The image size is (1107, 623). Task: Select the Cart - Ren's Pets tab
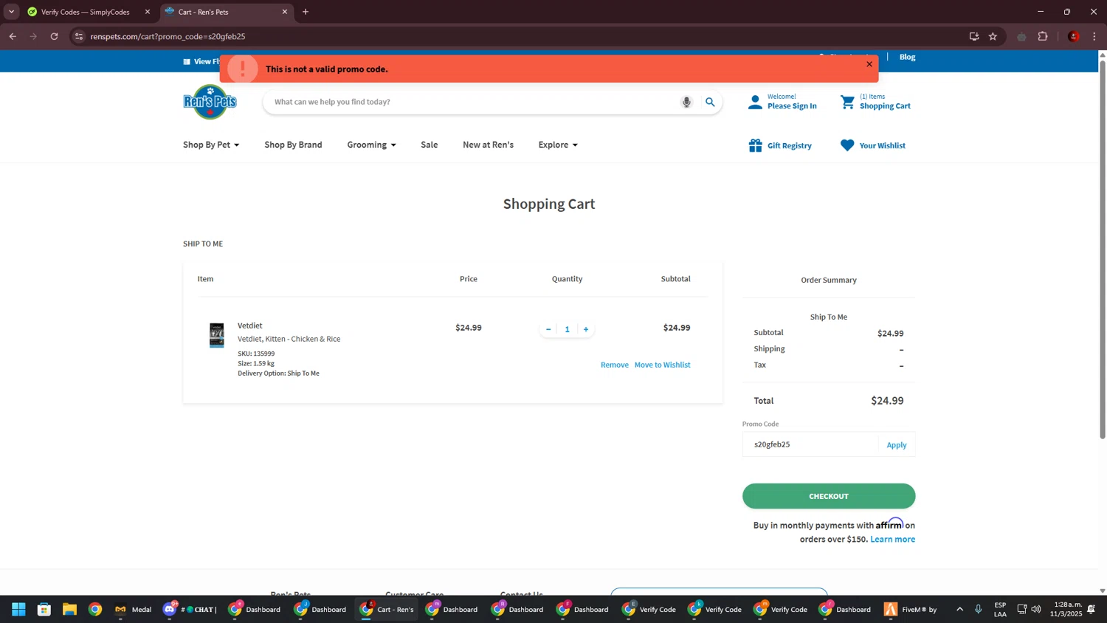[x=203, y=12]
